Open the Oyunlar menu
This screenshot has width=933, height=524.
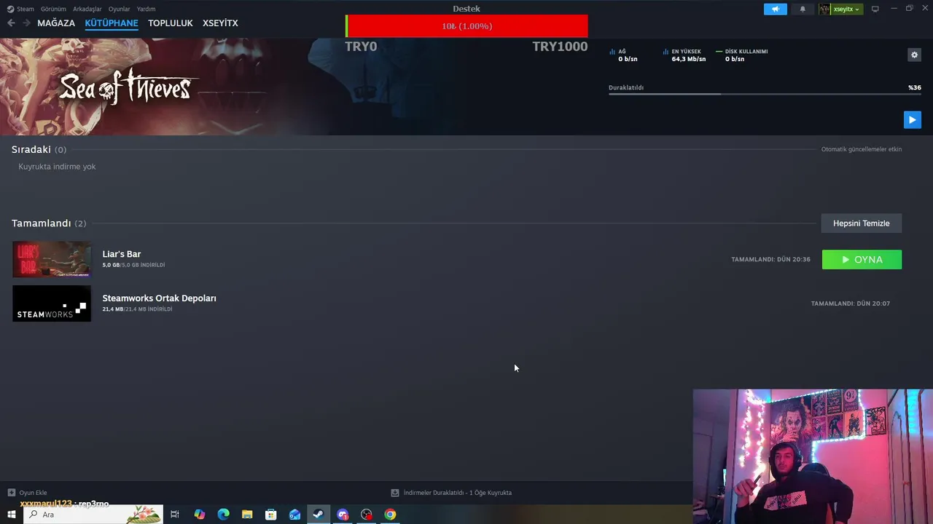point(120,9)
